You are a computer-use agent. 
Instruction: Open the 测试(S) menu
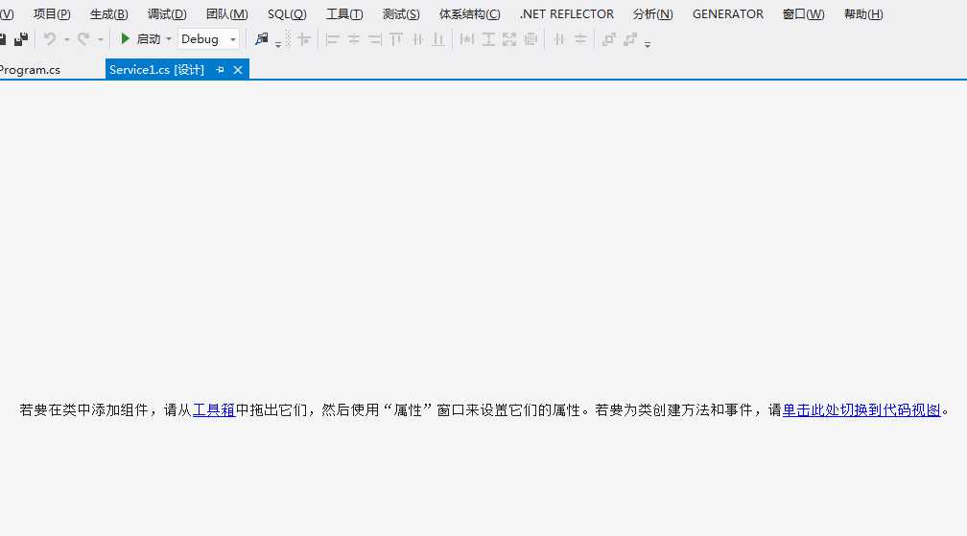point(401,13)
